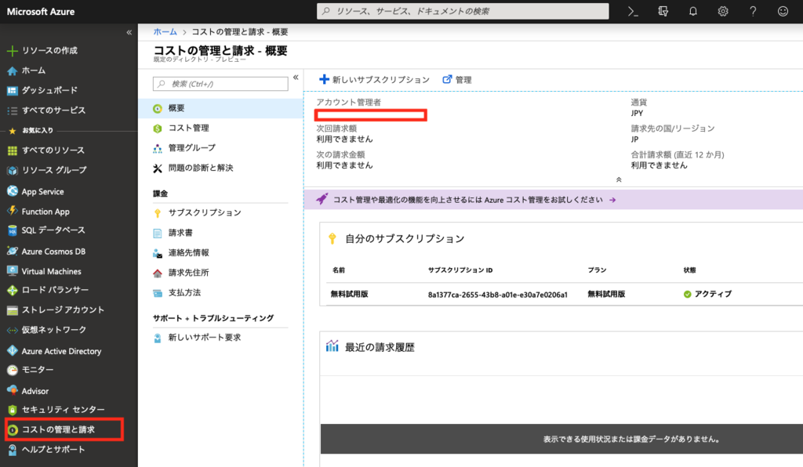Collapse the main left sidebar

click(x=129, y=32)
